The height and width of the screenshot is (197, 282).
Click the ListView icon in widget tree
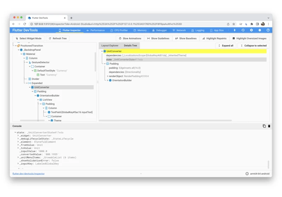pos(41,100)
